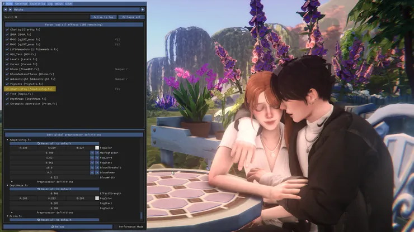Click variables panel scrollbar handle
Screen dimensions: 414x232
pos(141,215)
